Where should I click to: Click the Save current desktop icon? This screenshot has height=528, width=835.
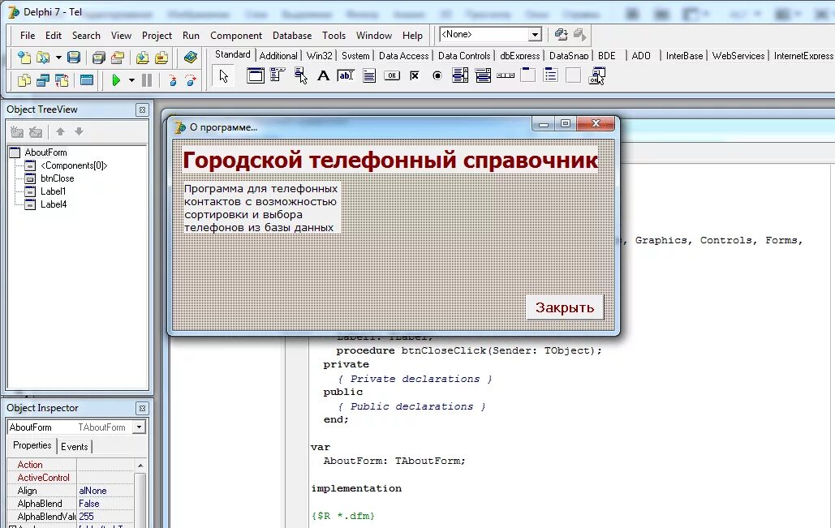click(x=561, y=35)
